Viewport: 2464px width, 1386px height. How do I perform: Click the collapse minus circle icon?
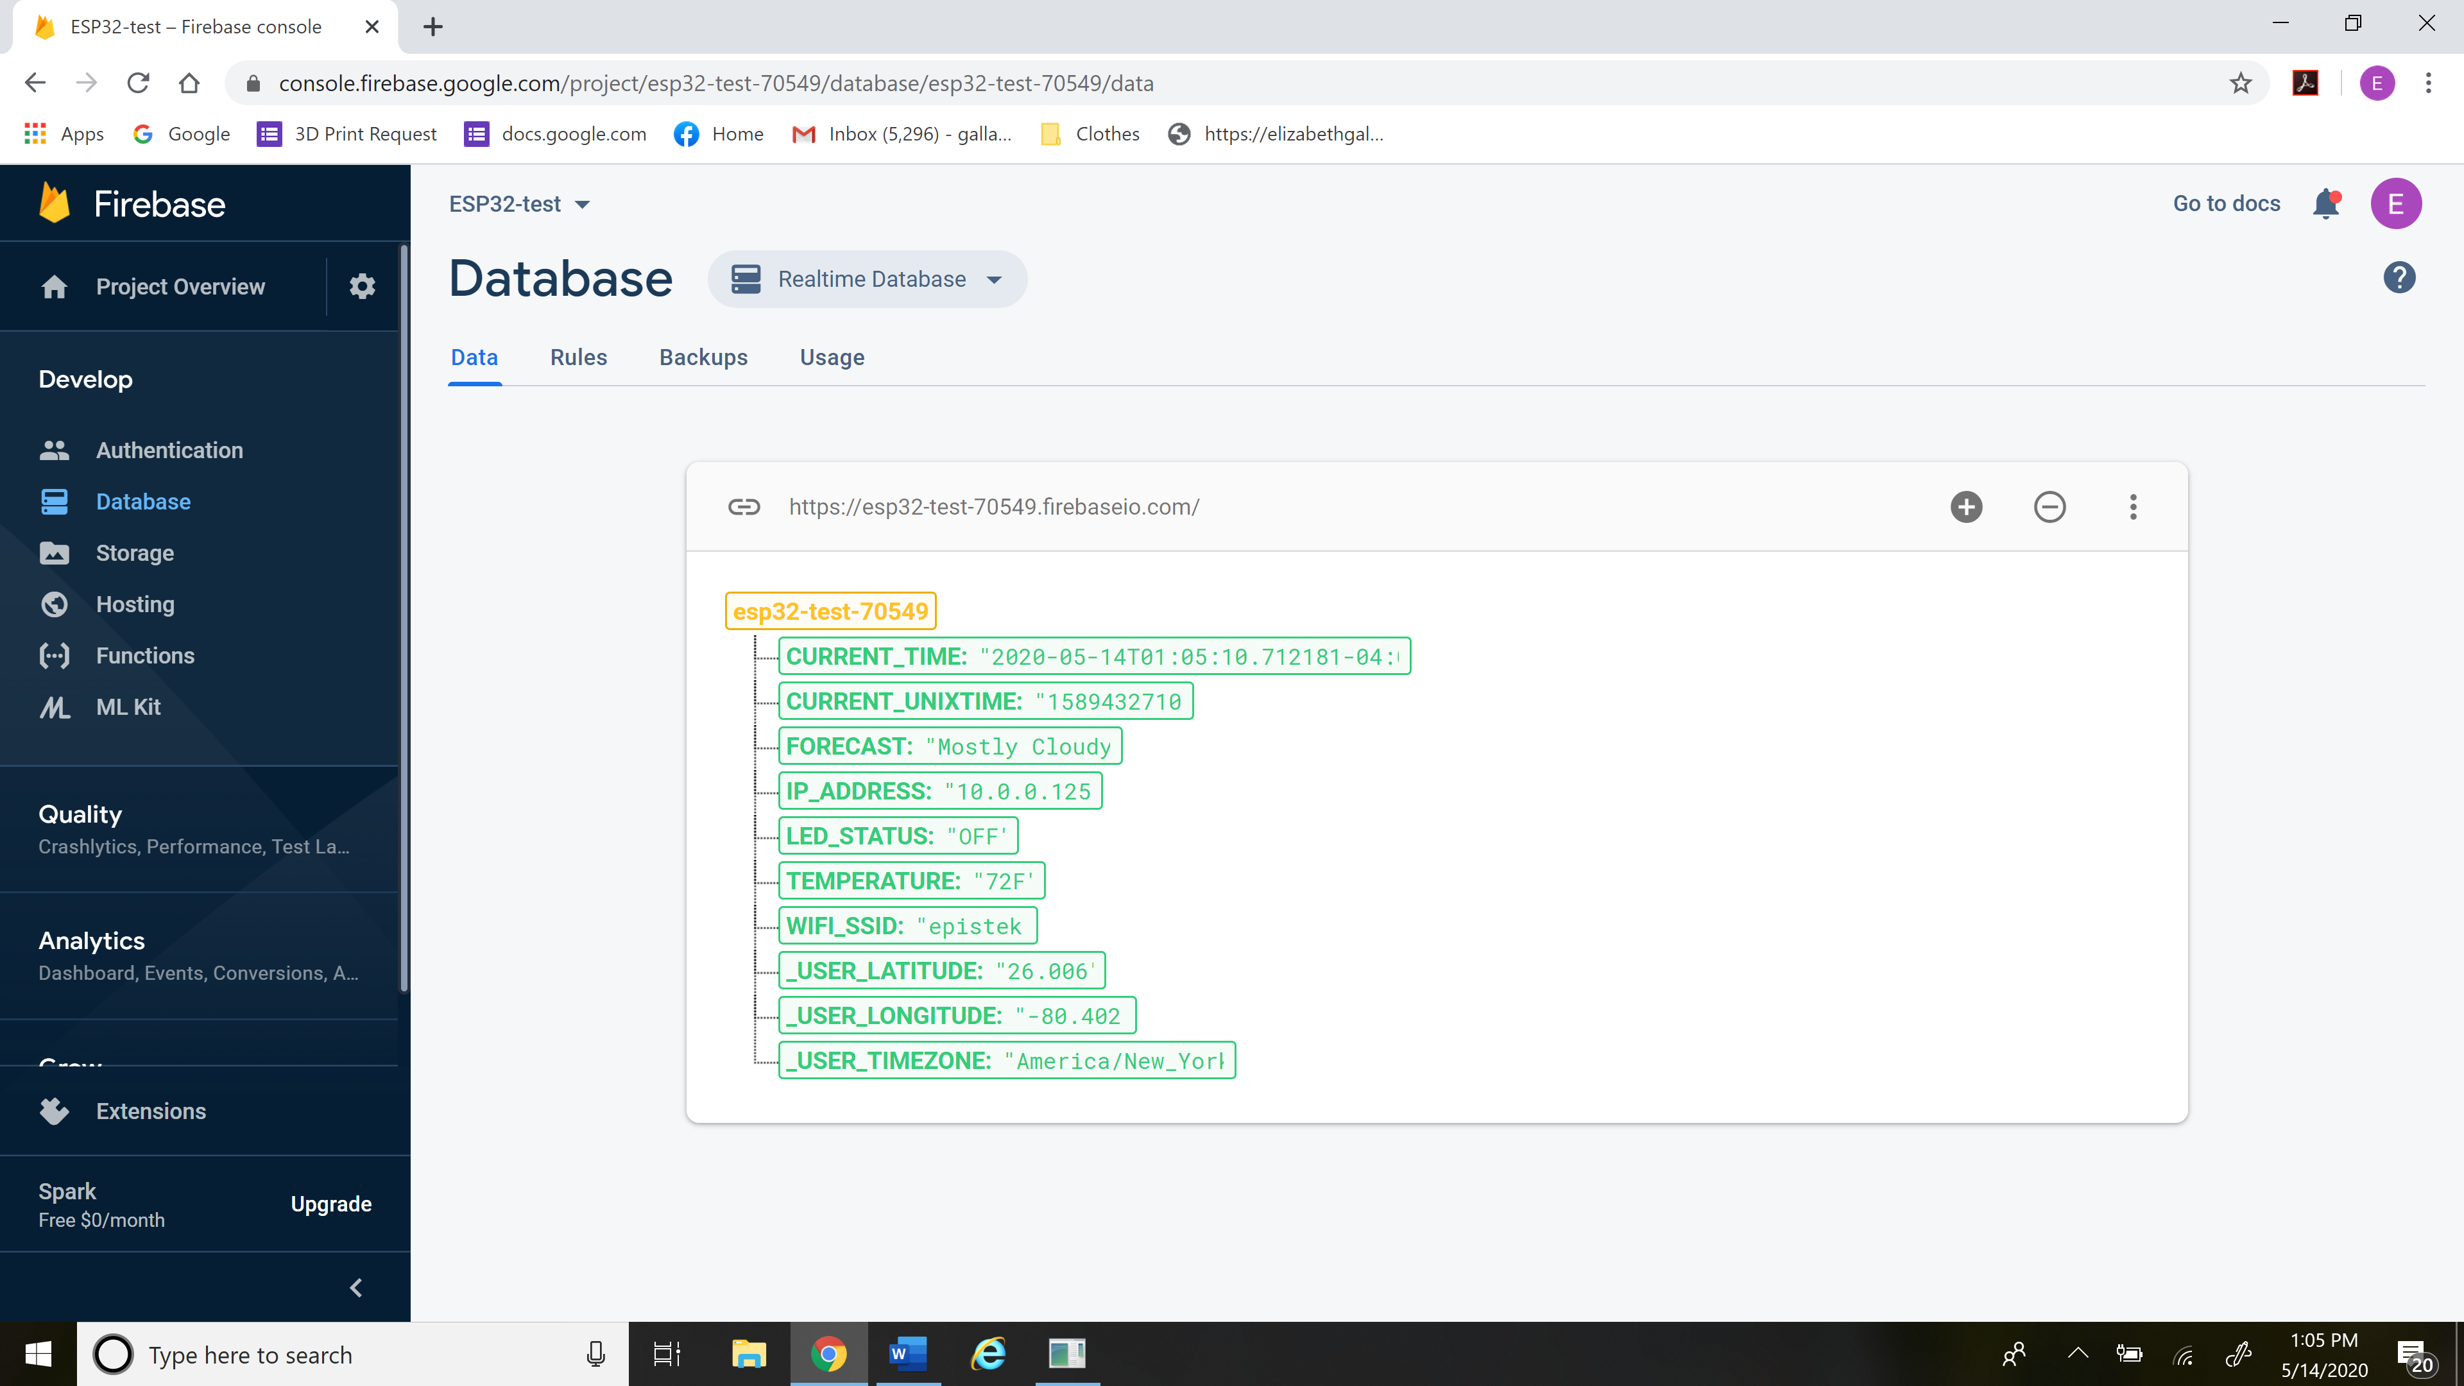[2049, 507]
